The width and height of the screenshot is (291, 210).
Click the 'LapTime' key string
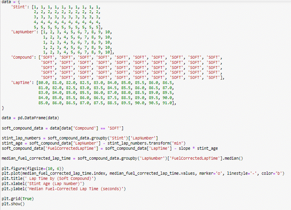click(x=21, y=83)
